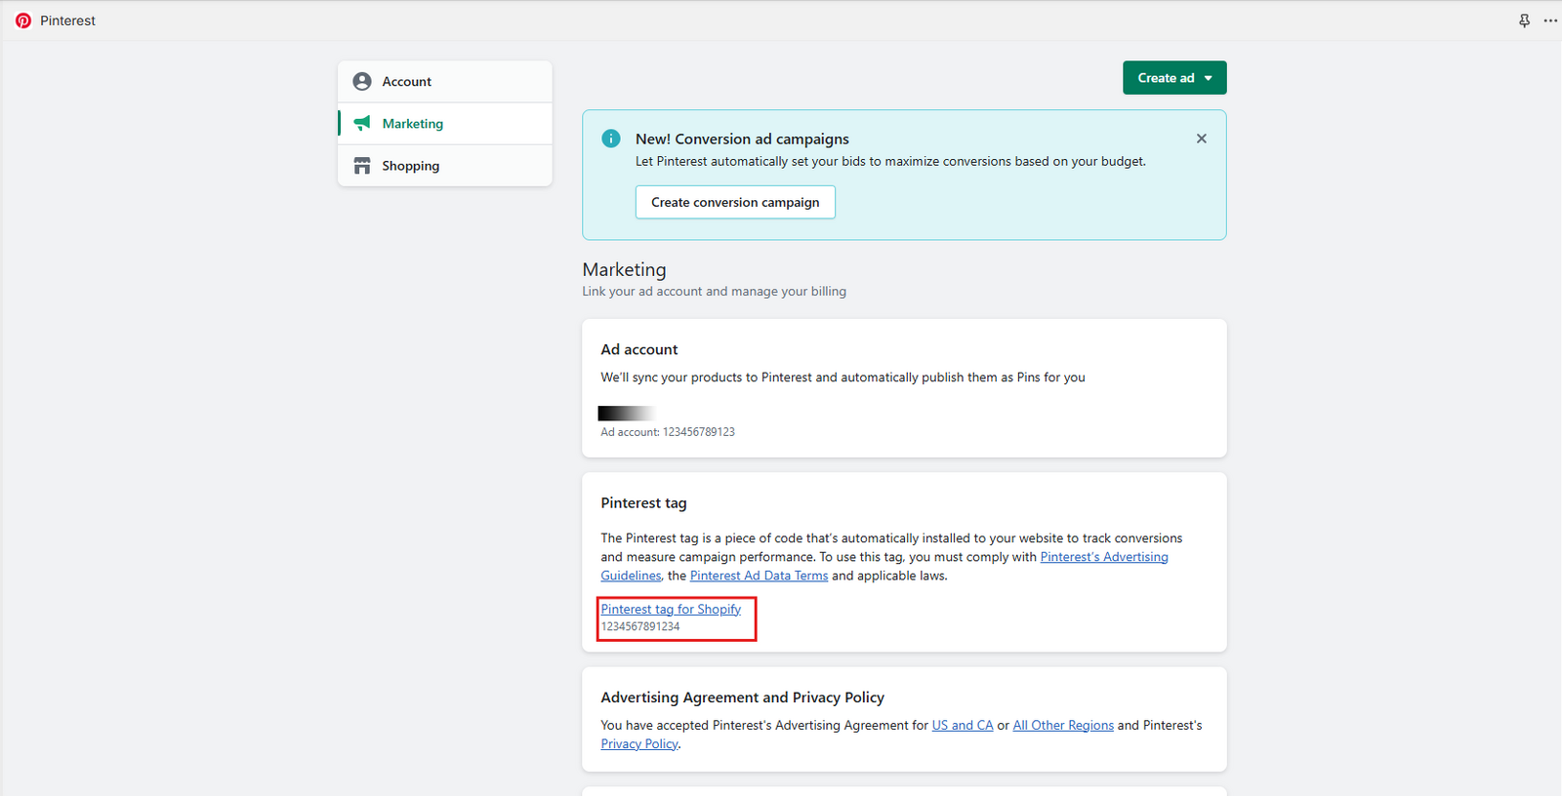Viewport: 1562px width, 796px height.
Task: Click the Marketing megaphone icon
Action: tap(362, 123)
